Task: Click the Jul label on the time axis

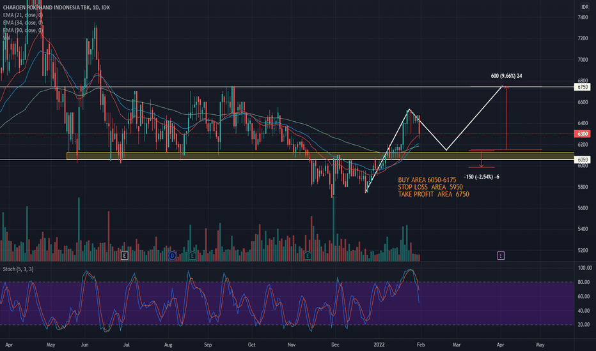Action: (127, 345)
